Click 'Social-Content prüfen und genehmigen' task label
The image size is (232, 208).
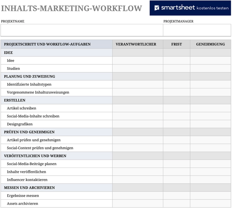(40, 148)
